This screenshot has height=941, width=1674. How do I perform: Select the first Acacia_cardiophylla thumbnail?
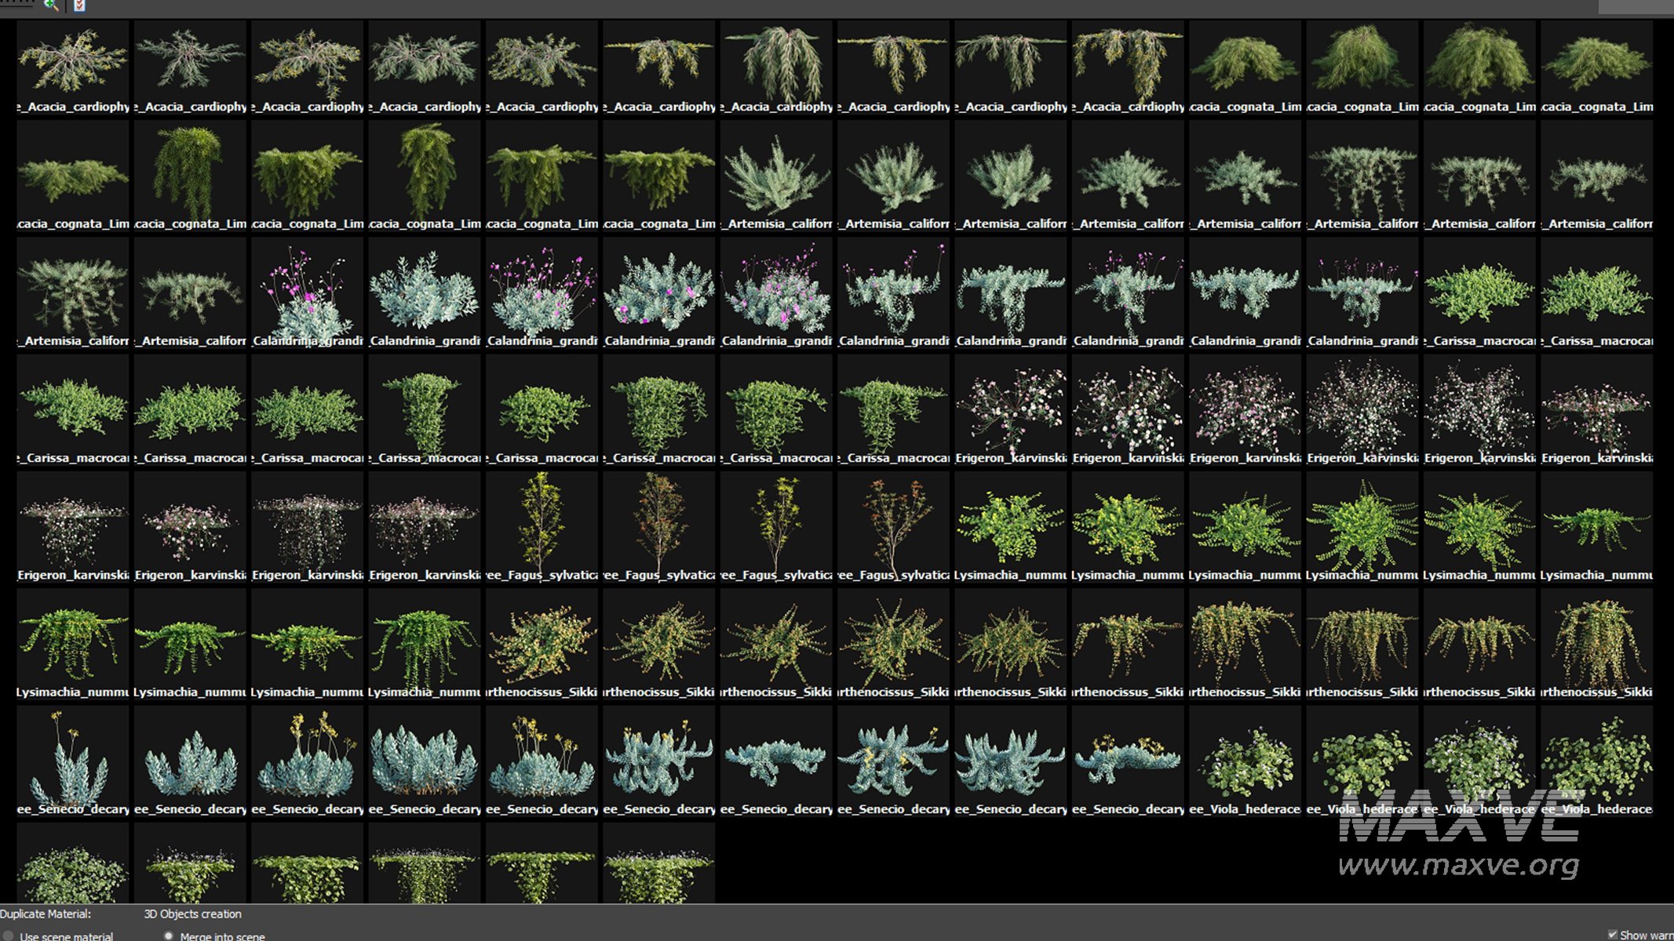point(73,61)
